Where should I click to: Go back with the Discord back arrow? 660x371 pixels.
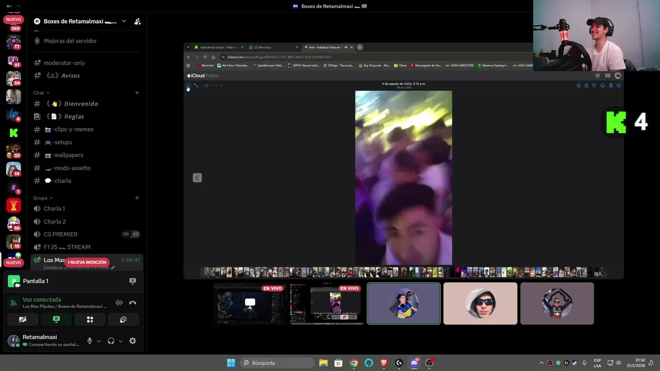pyautogui.click(x=9, y=6)
